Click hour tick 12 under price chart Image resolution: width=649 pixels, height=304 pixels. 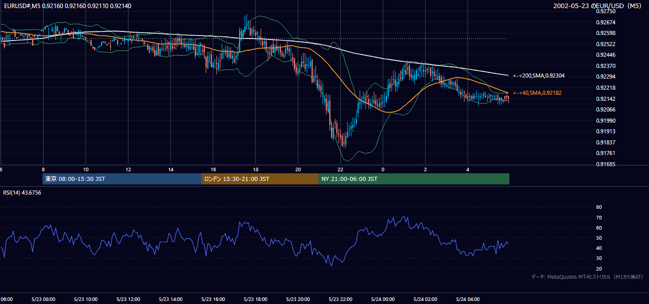128,169
